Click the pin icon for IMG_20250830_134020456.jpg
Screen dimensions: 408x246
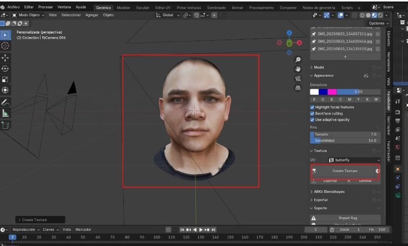[313, 41]
